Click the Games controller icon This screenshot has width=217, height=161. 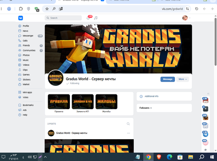point(20,74)
